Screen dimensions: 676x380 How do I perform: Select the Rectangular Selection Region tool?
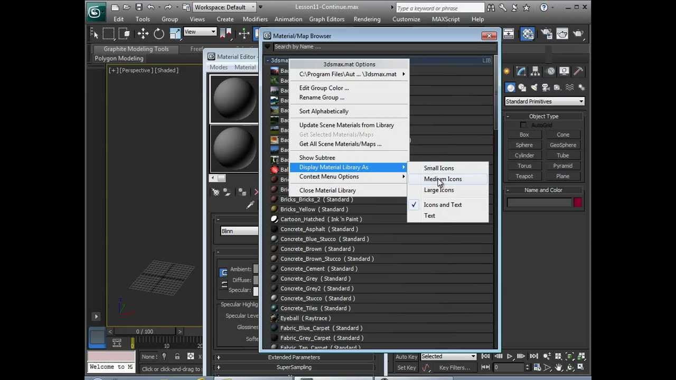(108, 34)
